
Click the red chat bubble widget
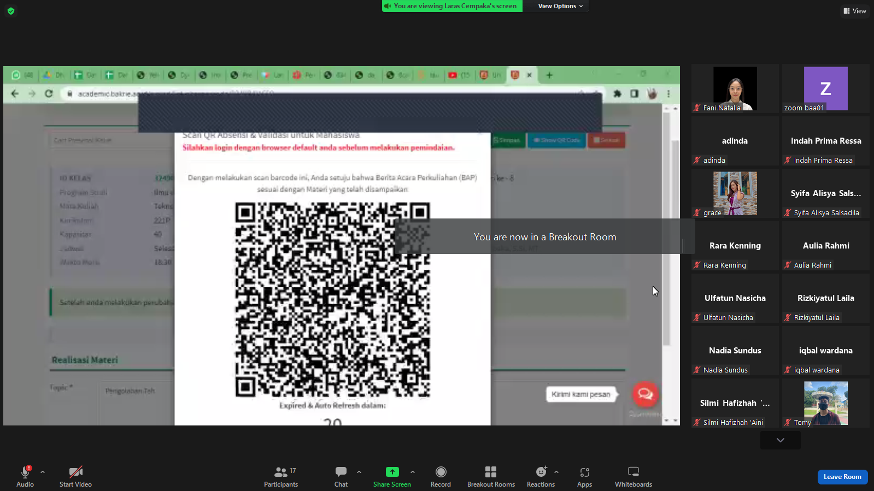coord(645,394)
